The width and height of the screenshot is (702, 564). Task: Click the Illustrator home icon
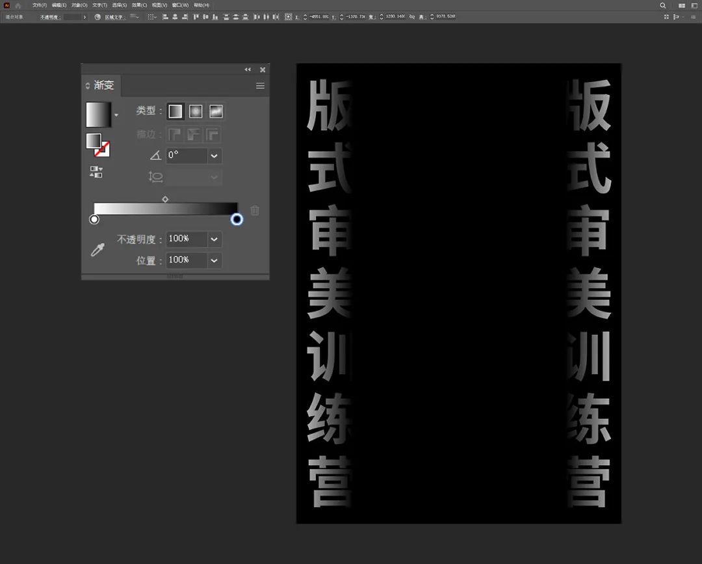click(18, 5)
